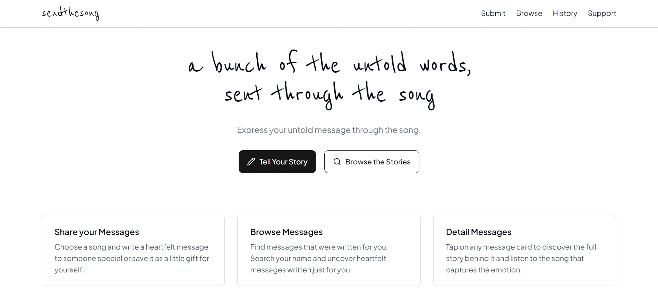The height and width of the screenshot is (288, 658).
Task: Click the pencil icon on Tell Your Story
Action: [x=251, y=162]
